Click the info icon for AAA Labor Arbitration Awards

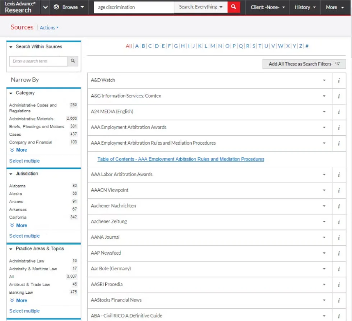[x=339, y=175]
